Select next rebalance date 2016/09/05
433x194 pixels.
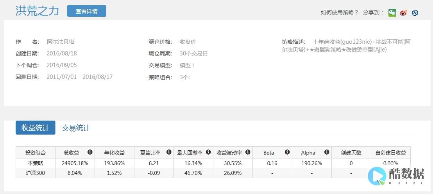pos(62,66)
